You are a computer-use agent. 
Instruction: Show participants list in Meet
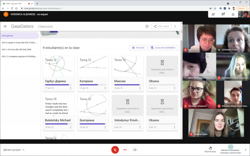[x=213, y=14]
